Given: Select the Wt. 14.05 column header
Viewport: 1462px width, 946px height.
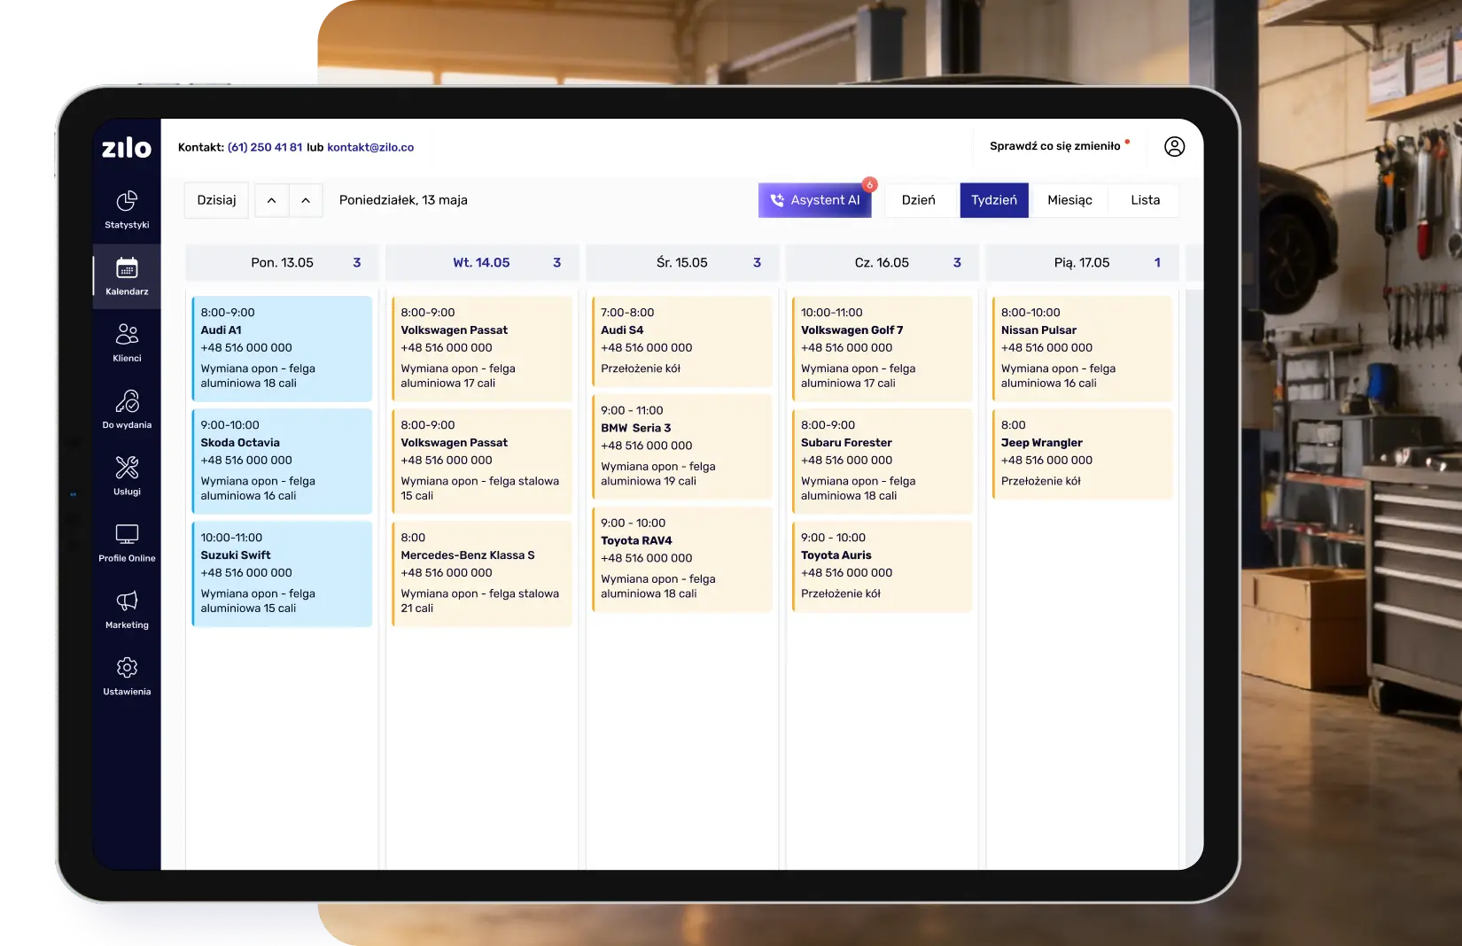Looking at the screenshot, I should (482, 263).
